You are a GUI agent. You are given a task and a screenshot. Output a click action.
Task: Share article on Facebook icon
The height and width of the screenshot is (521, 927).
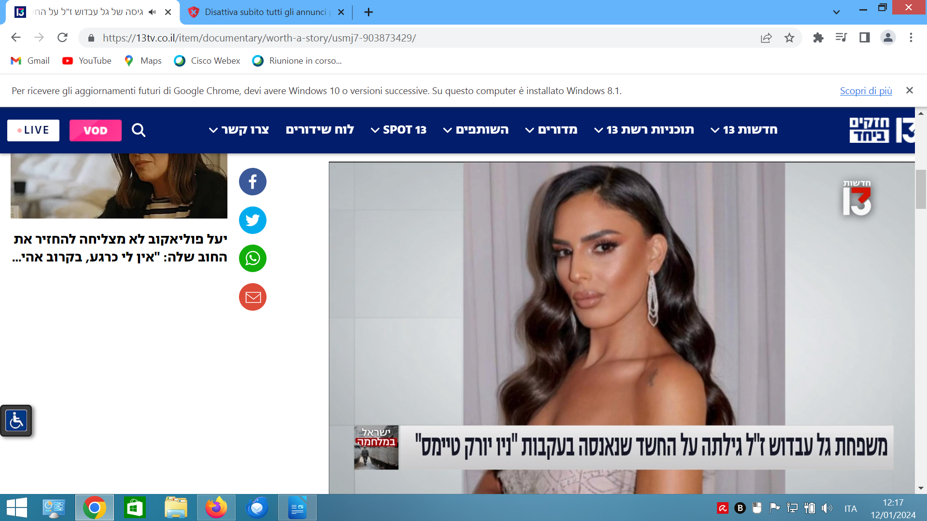(x=253, y=182)
